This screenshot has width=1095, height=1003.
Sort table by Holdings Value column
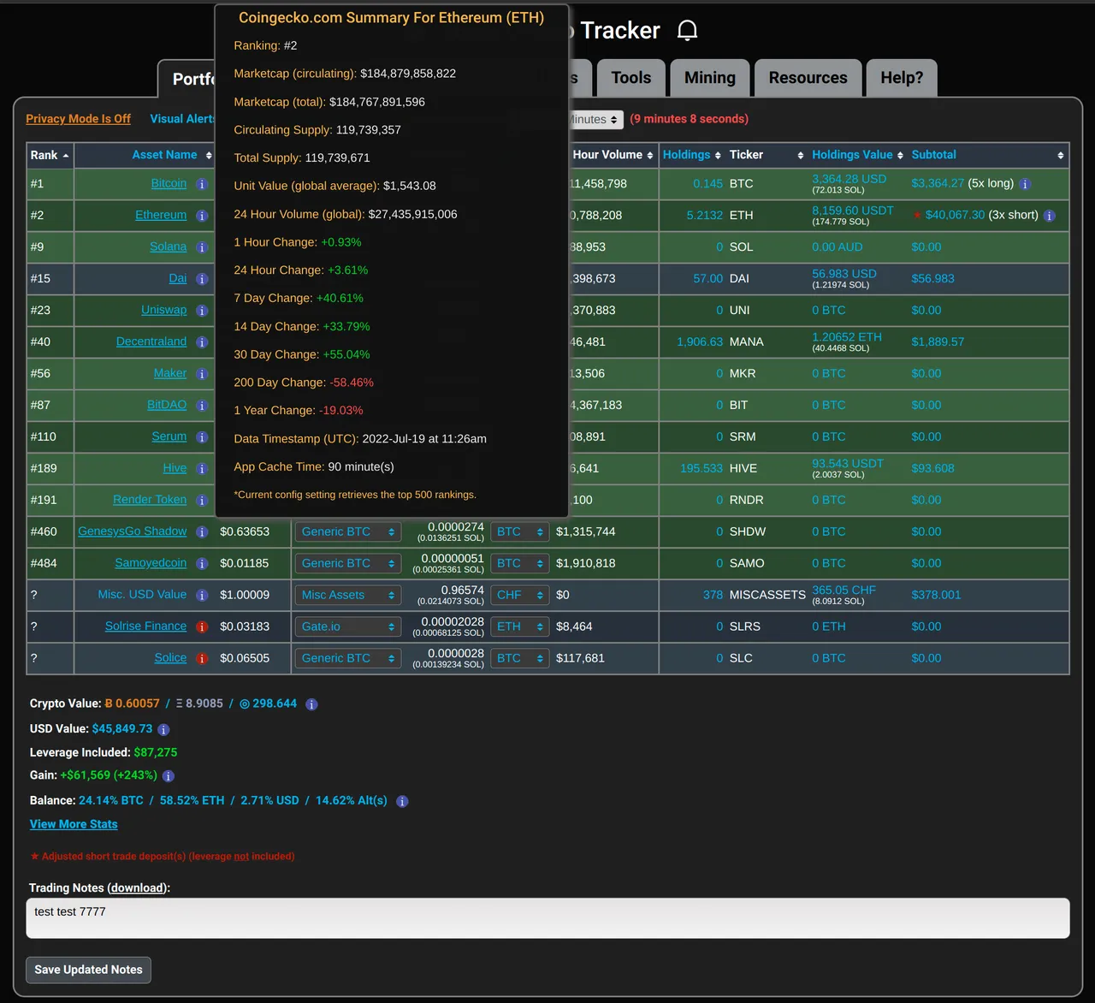(x=857, y=155)
